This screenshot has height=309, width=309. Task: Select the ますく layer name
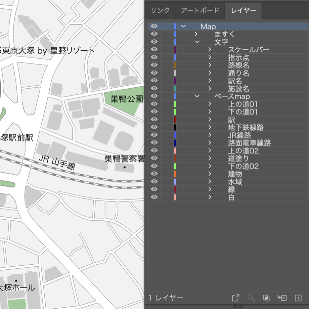[224, 34]
